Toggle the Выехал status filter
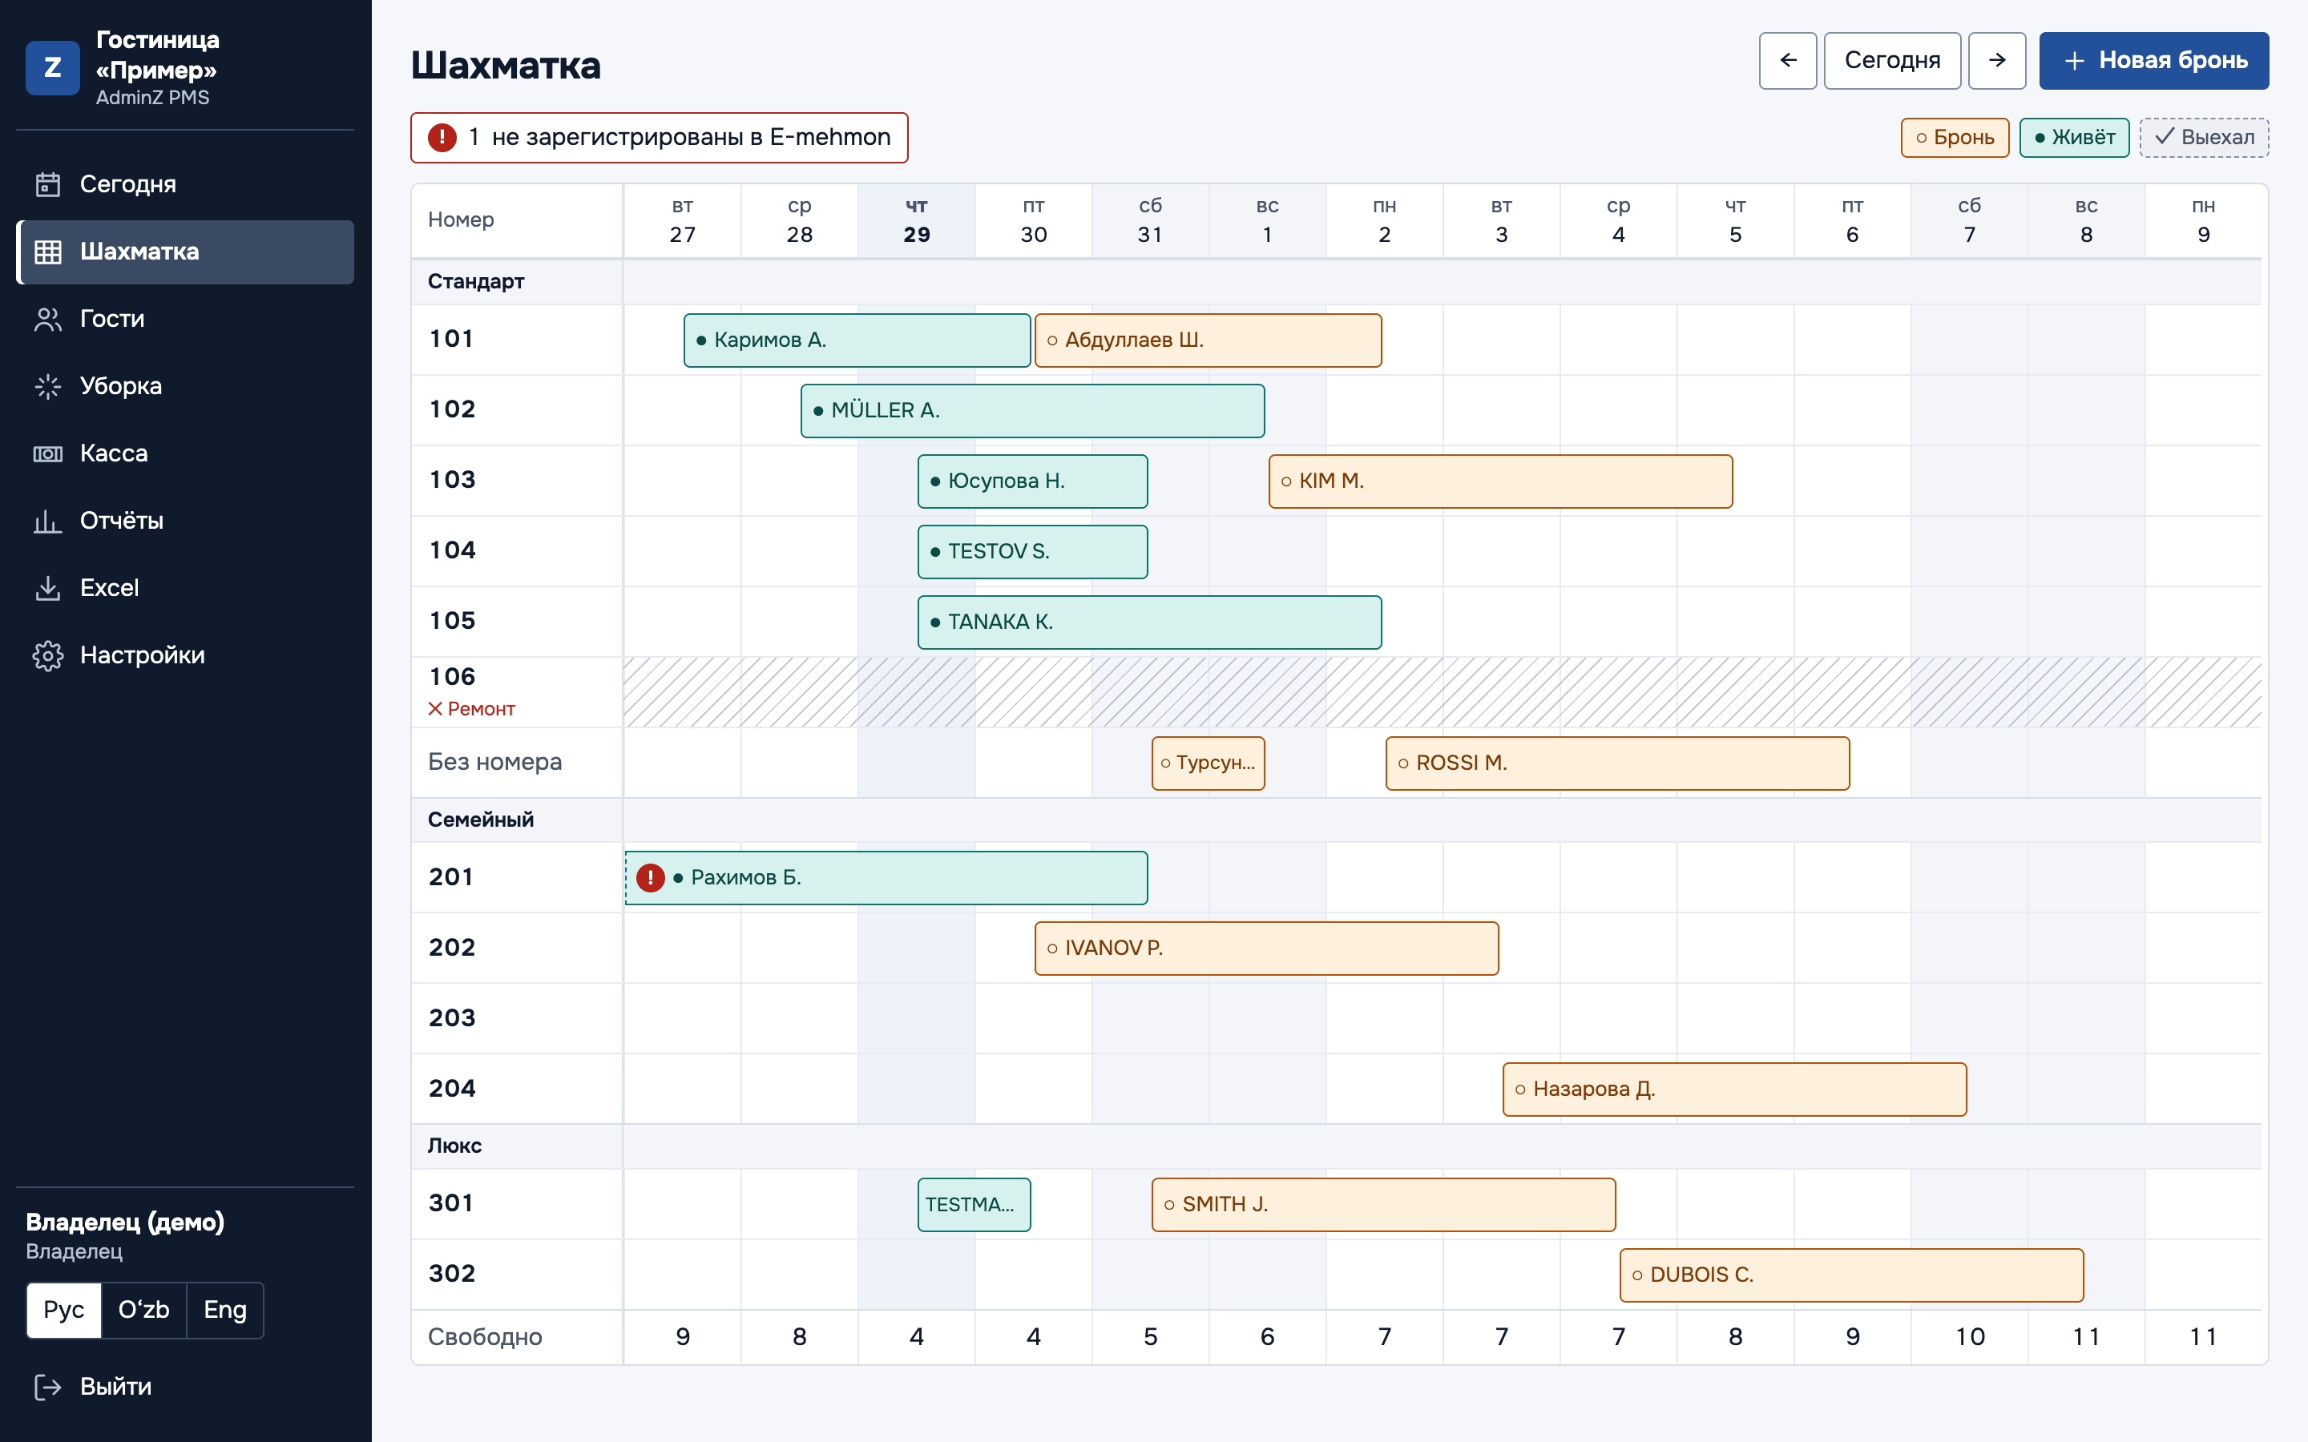Image resolution: width=2308 pixels, height=1442 pixels. [2204, 137]
